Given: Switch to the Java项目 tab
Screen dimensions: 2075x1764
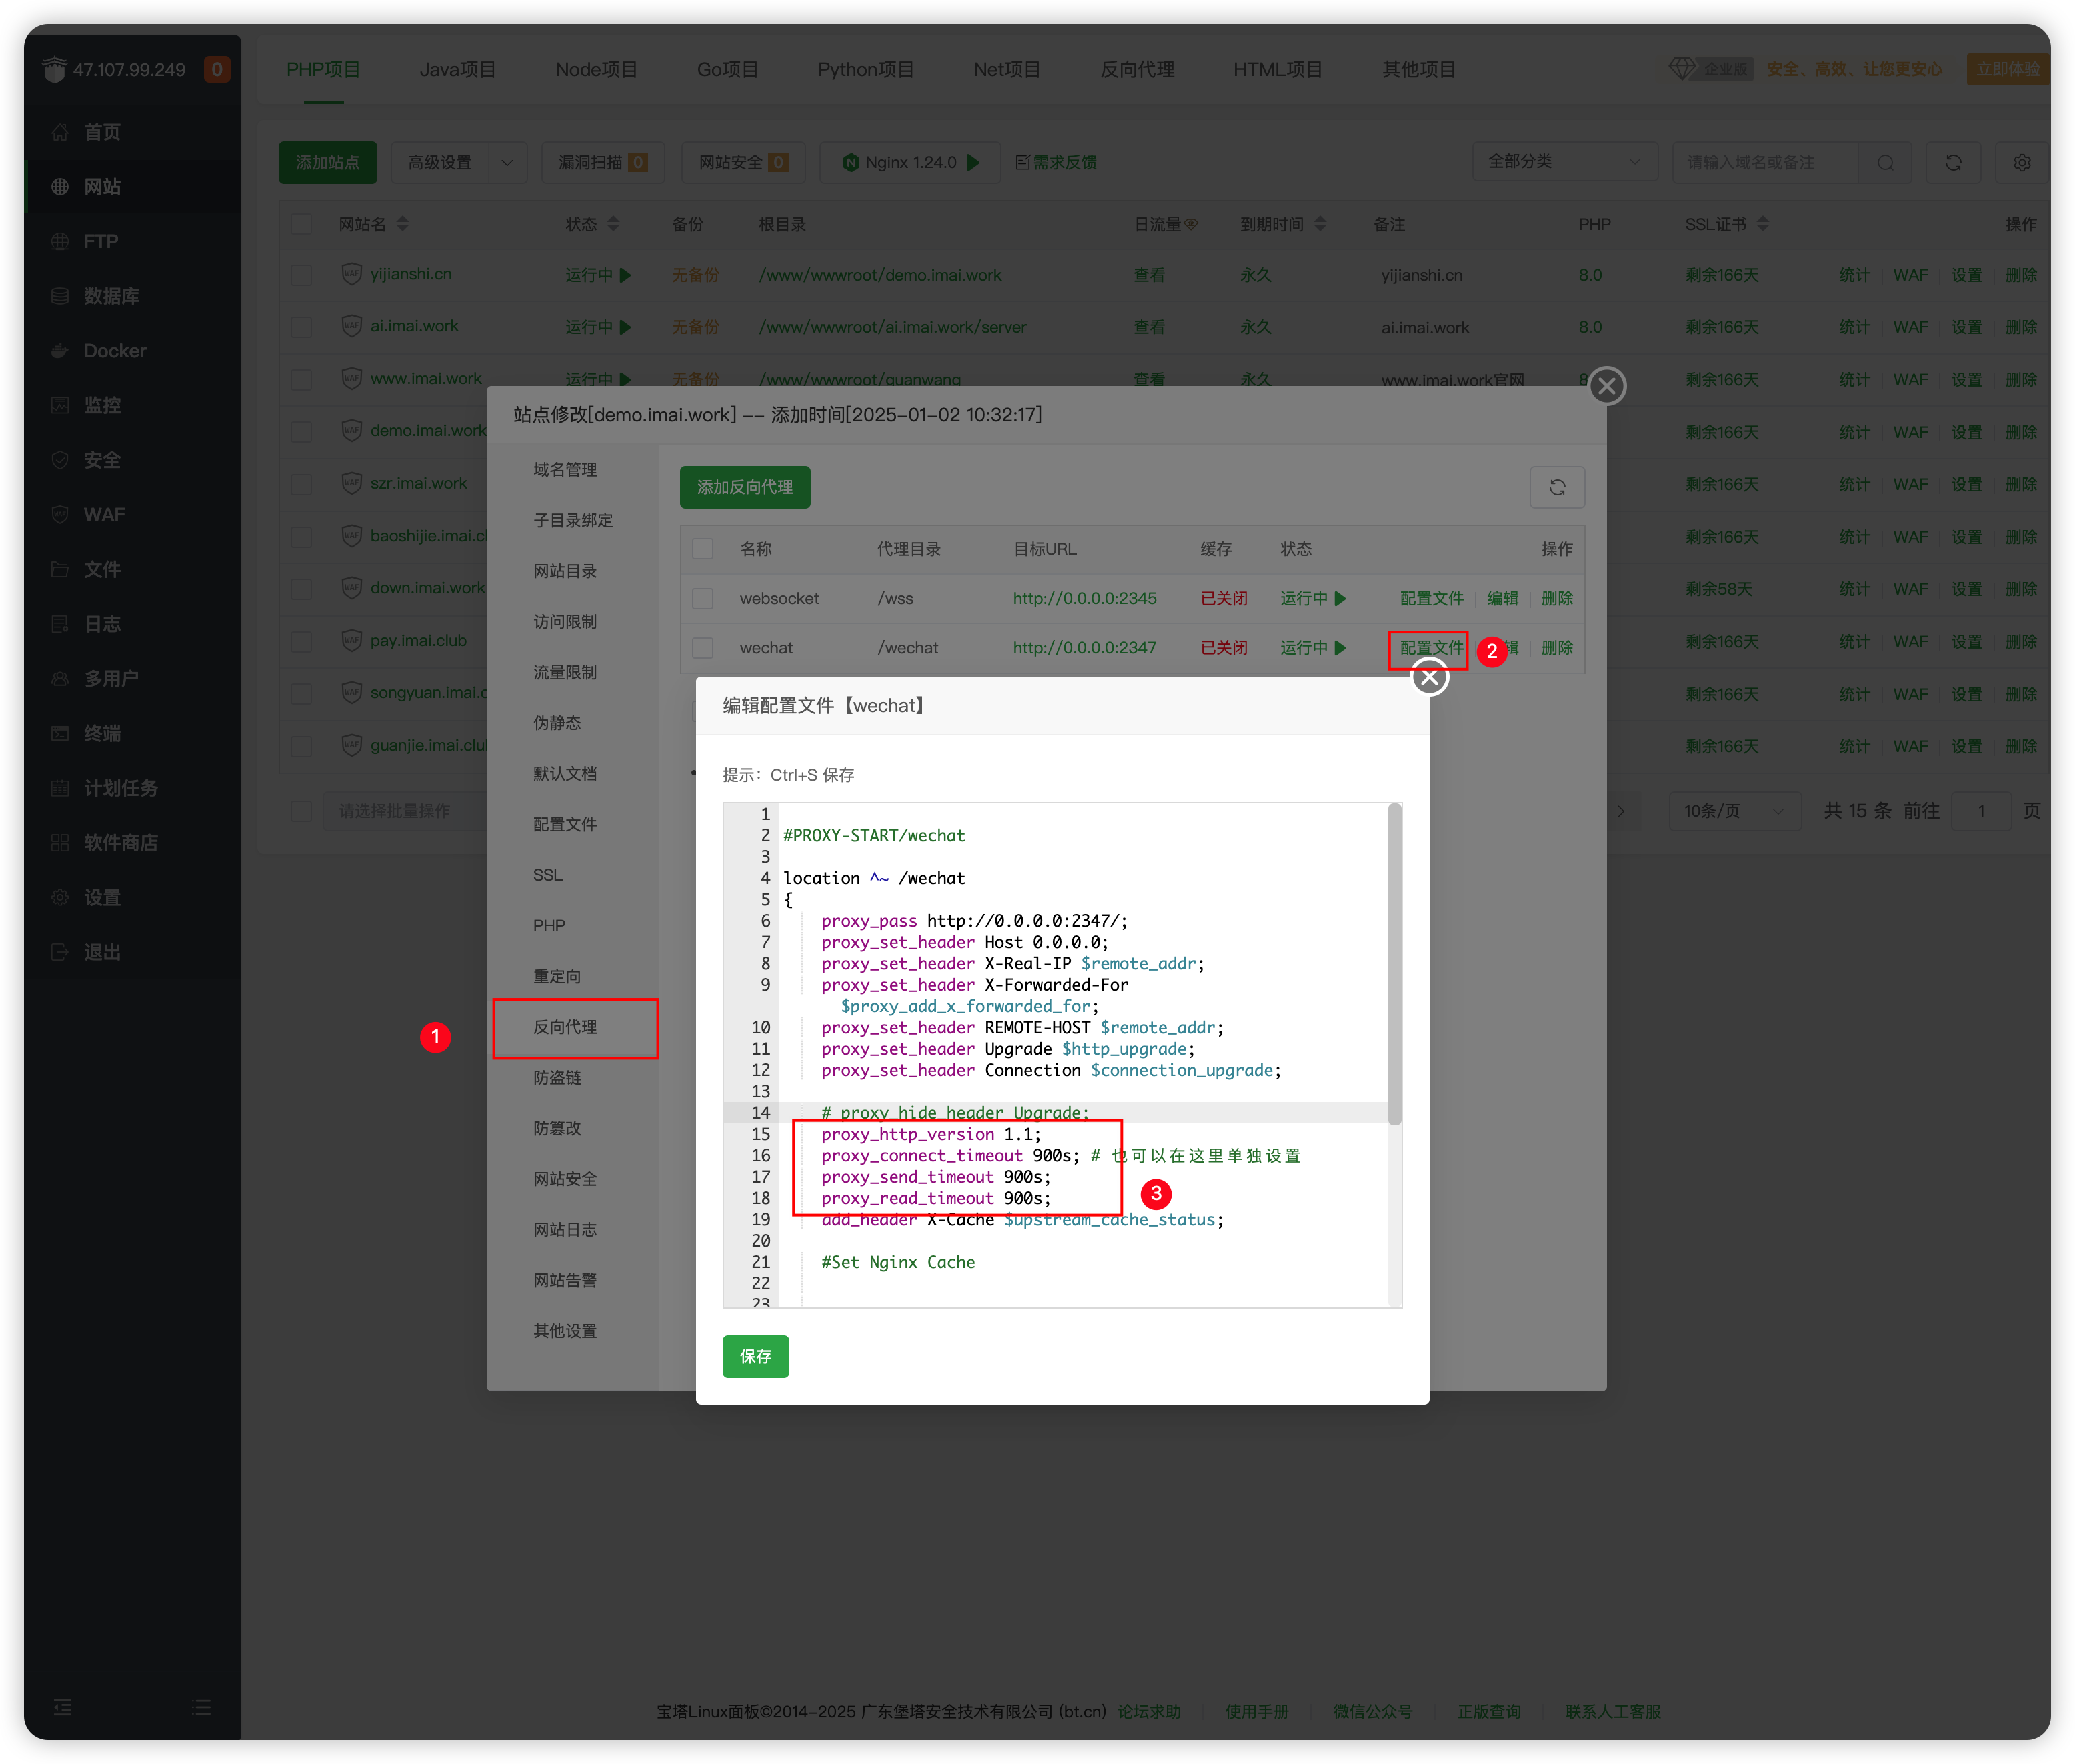Looking at the screenshot, I should tap(457, 69).
